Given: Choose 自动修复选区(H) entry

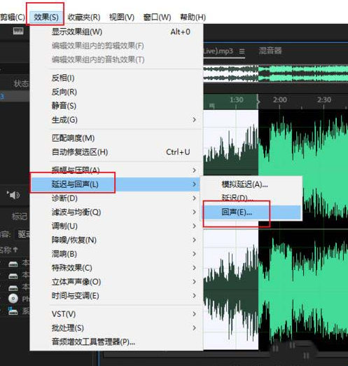Looking at the screenshot, I should pos(116,152).
